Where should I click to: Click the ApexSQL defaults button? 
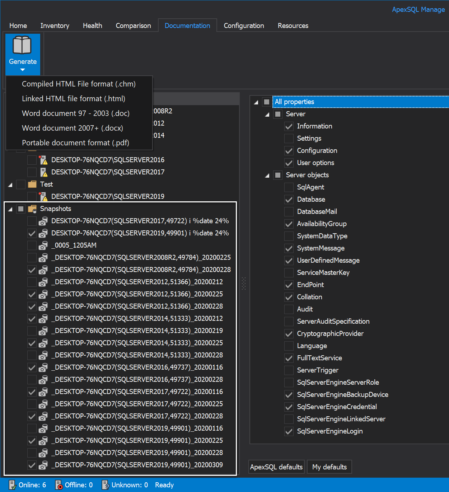[x=276, y=467]
